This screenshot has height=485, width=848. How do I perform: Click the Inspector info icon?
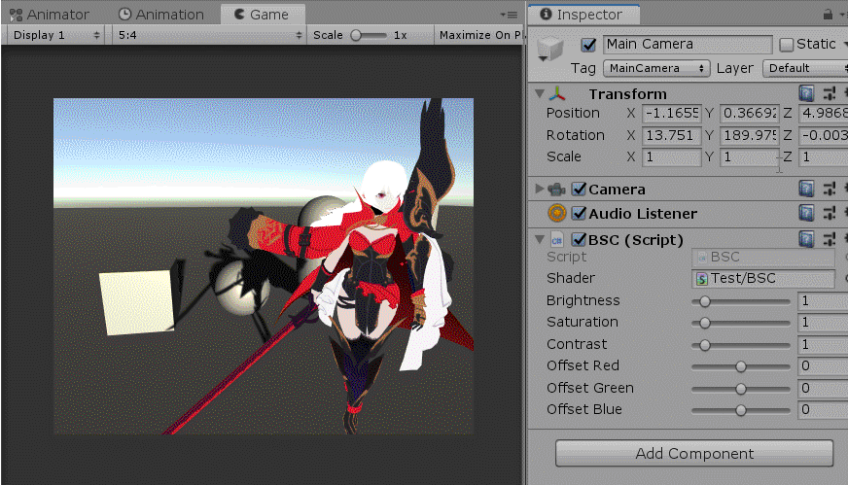(x=546, y=14)
